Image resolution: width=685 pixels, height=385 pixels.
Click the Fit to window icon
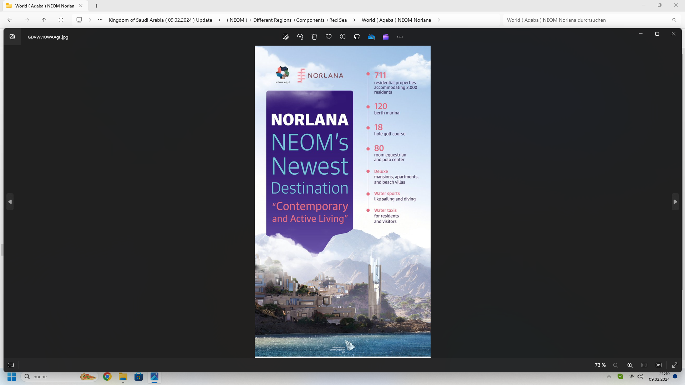tap(644, 365)
